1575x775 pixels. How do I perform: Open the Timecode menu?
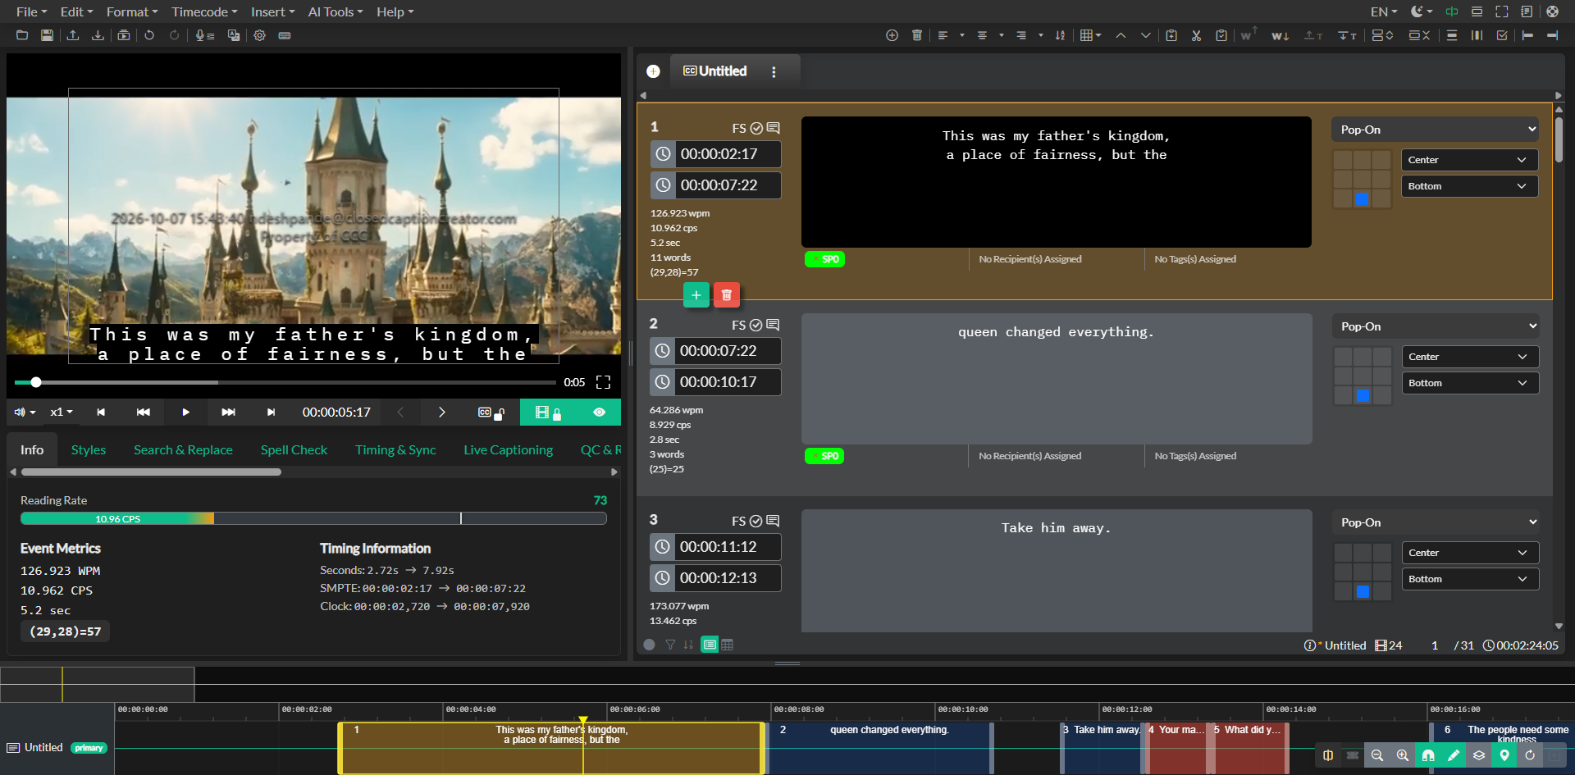coord(204,11)
